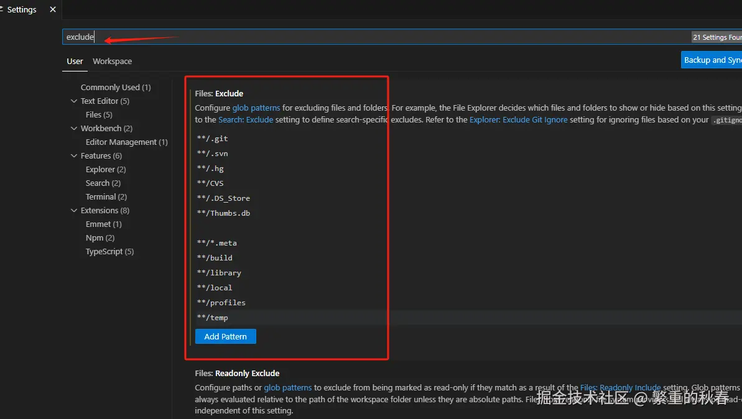Collapse the Features chevron
Image resolution: width=742 pixels, height=419 pixels.
74,156
